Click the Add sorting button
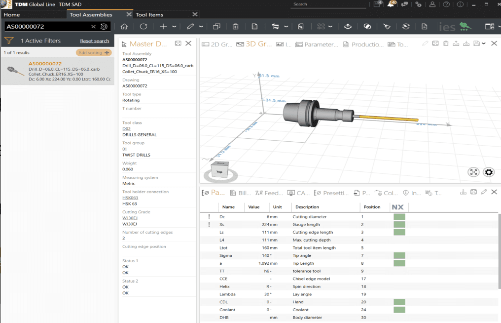 point(94,52)
